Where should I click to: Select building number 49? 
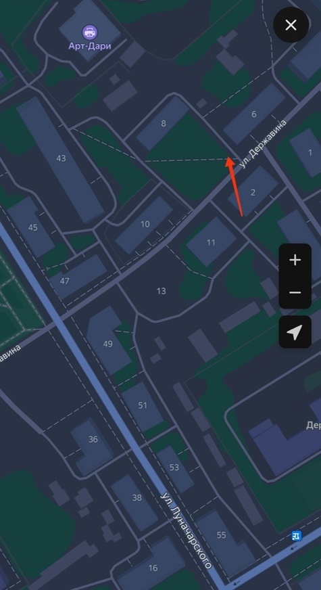108,344
